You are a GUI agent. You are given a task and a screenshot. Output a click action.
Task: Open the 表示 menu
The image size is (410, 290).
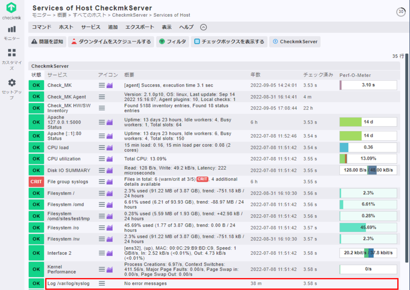point(167,27)
